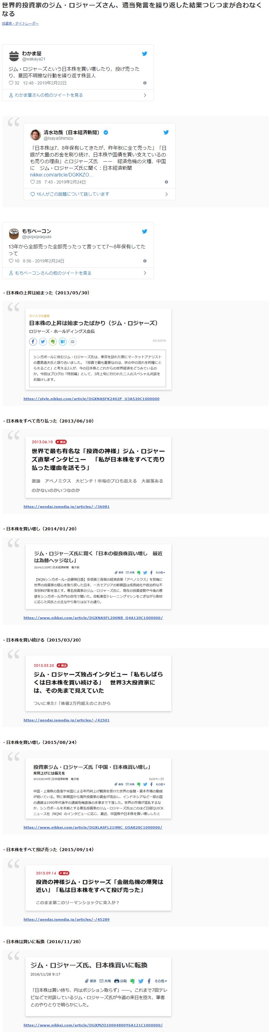Click 共有 icon in 2016/11/28 article
The image size is (270, 1034).
coord(105,981)
